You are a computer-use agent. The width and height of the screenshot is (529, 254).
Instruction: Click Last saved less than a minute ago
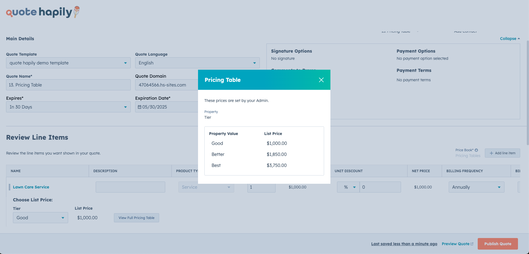click(404, 244)
